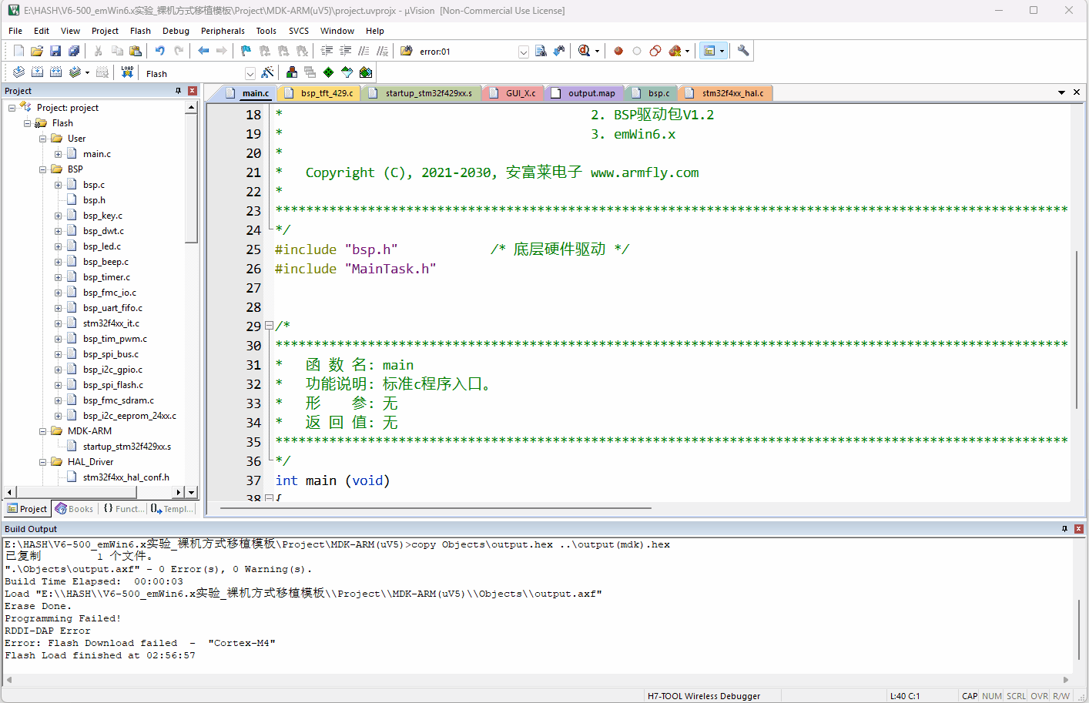Image resolution: width=1089 pixels, height=703 pixels.
Task: Pin the Project panel
Action: 179,91
